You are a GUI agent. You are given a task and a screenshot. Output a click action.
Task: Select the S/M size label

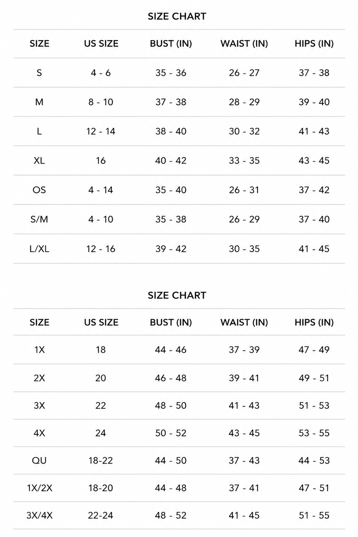(39, 219)
